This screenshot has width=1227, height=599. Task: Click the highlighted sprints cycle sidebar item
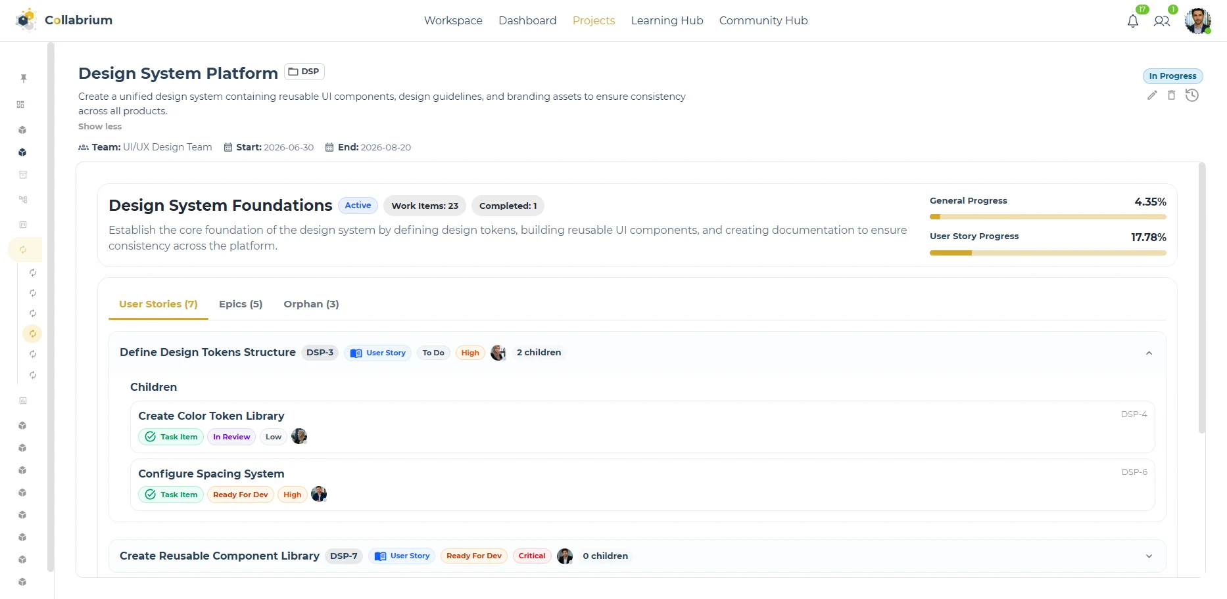tap(24, 250)
